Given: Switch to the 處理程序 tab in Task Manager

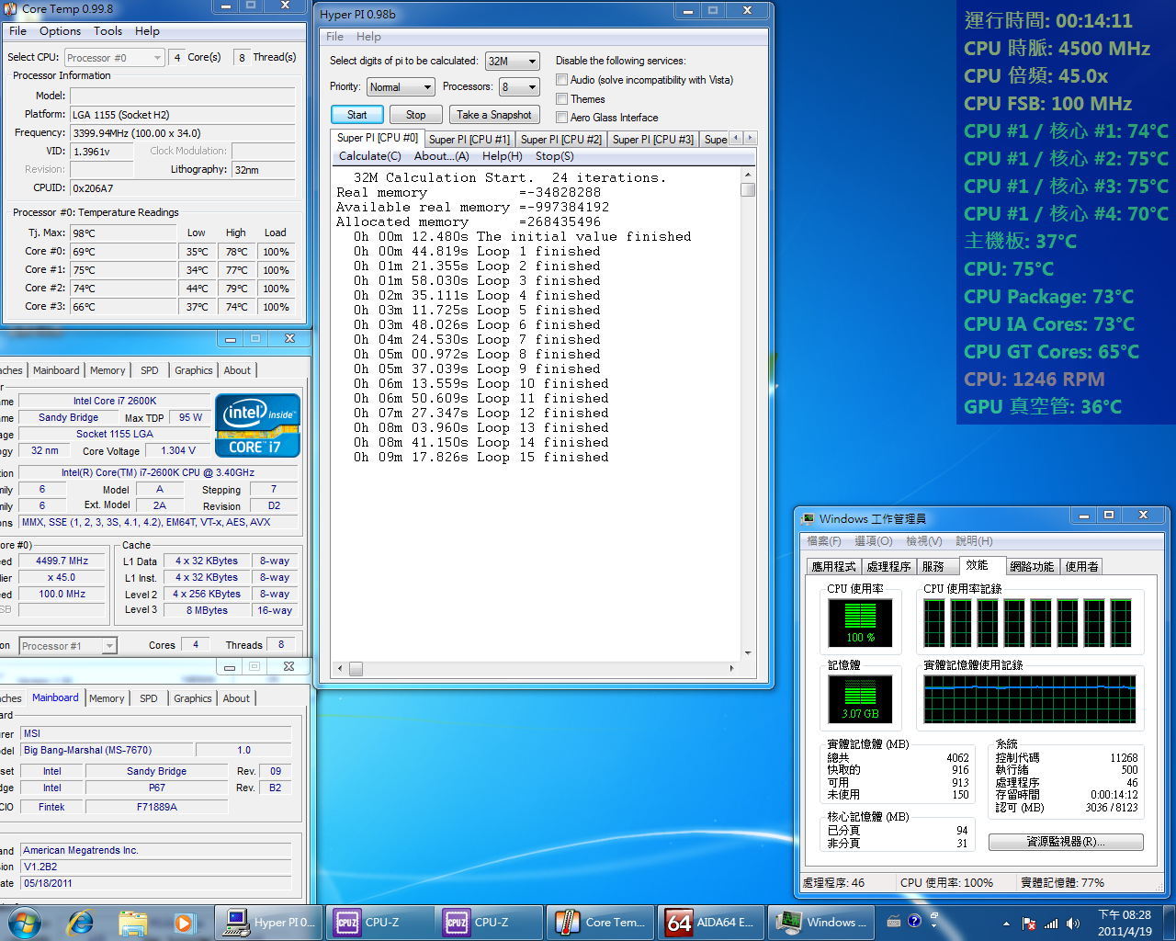Looking at the screenshot, I should pyautogui.click(x=888, y=567).
